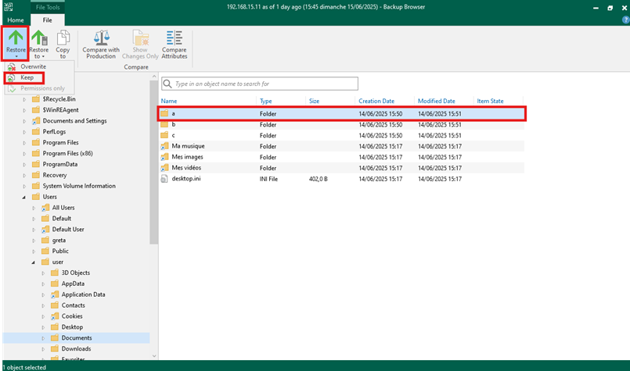Image resolution: width=630 pixels, height=371 pixels.
Task: Choose Keep from the Restore menu
Action: (x=27, y=78)
